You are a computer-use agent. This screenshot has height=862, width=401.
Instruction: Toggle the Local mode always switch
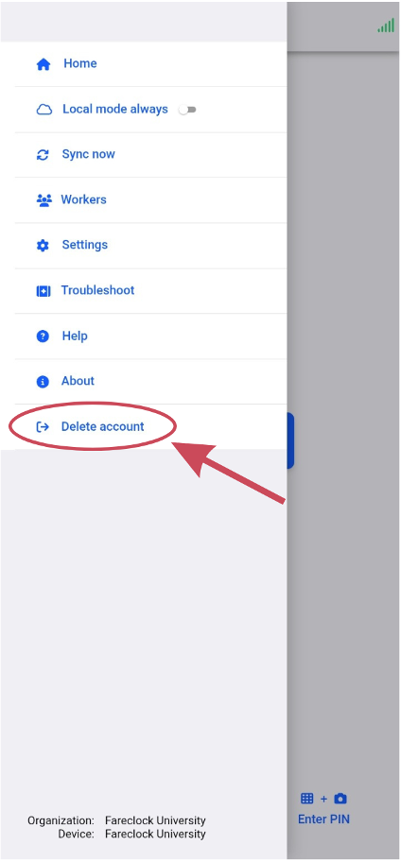click(187, 110)
